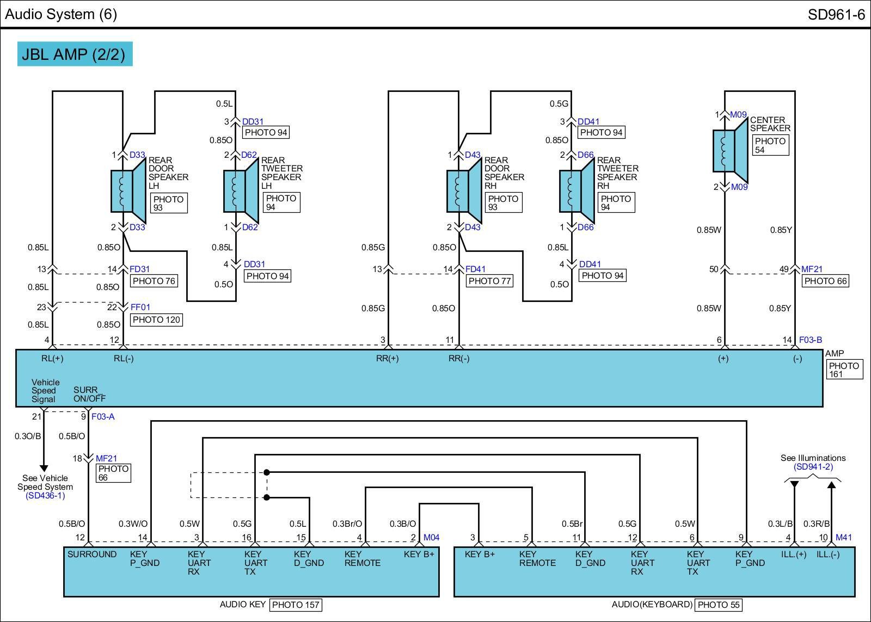Select the JBL AMP (2/2) title box
This screenshot has width=871, height=622.
pyautogui.click(x=75, y=54)
